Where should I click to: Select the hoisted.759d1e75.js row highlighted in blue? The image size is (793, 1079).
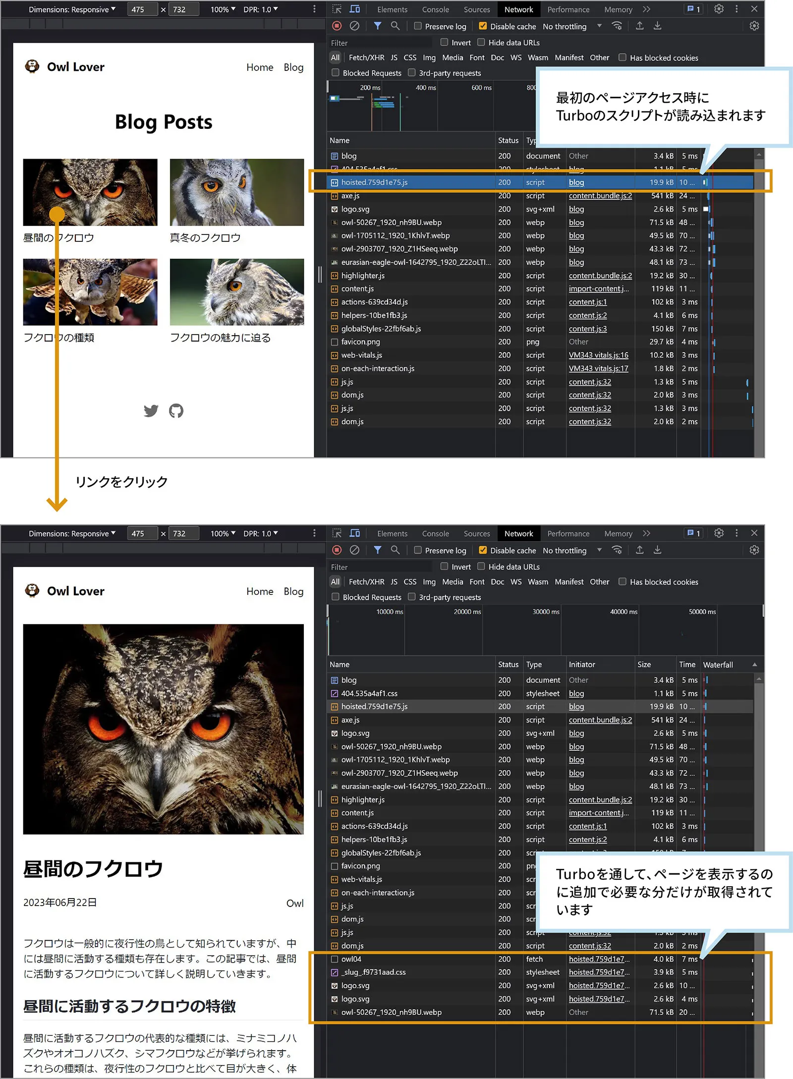pos(374,182)
